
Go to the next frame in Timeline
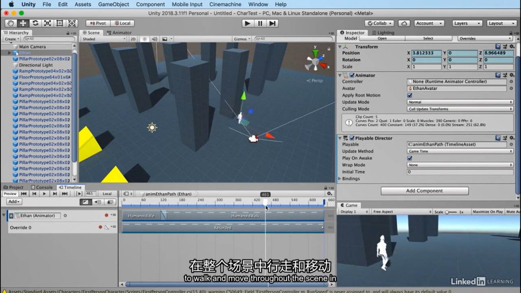[x=54, y=194]
